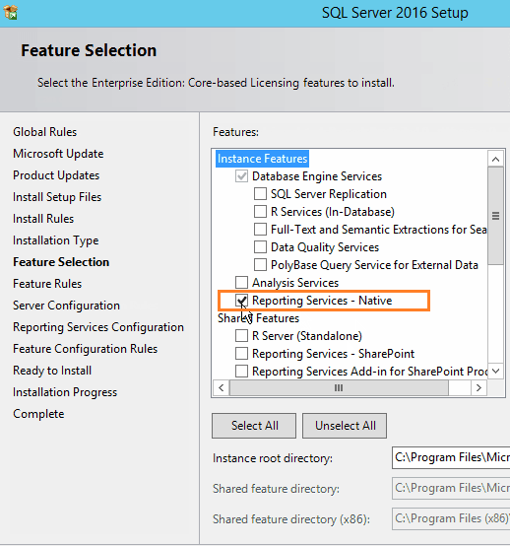This screenshot has width=510, height=546.
Task: Click the Database Engine Services label
Action: [317, 176]
